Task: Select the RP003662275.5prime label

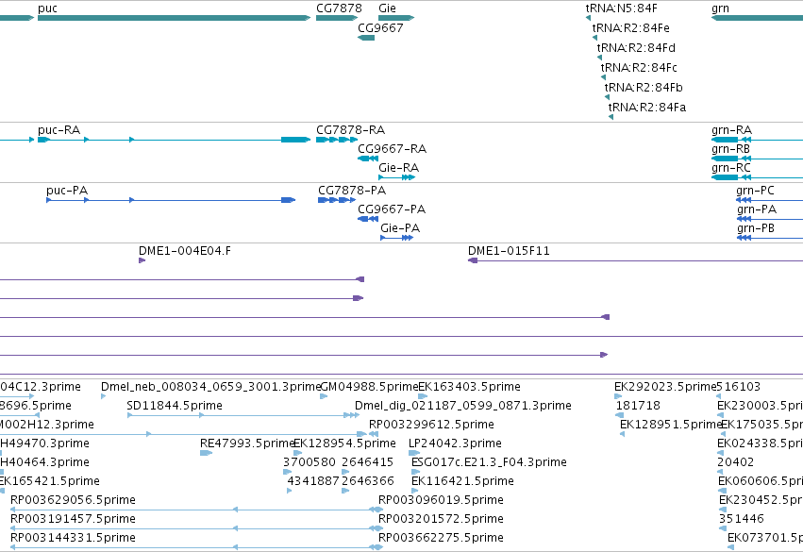Action: [x=441, y=538]
